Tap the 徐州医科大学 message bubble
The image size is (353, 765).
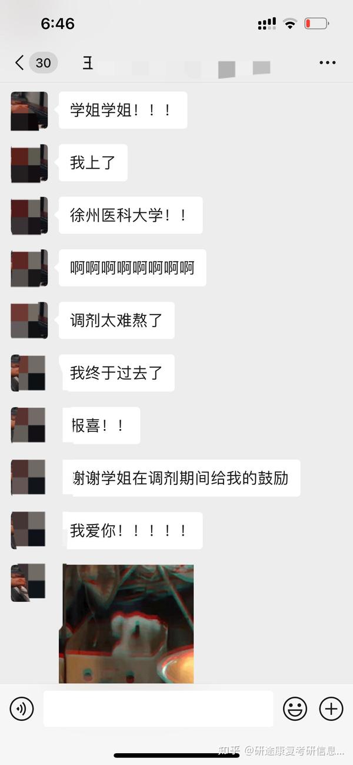pyautogui.click(x=130, y=215)
